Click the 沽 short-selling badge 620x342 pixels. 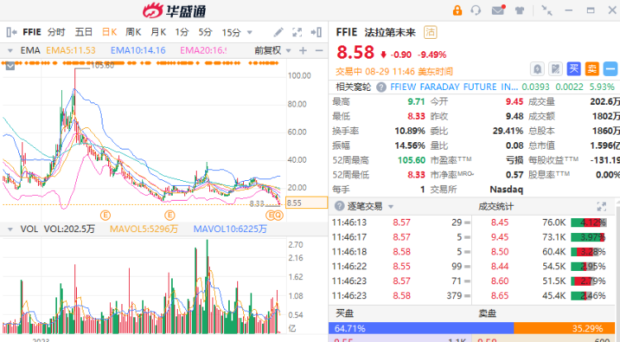click(430, 32)
